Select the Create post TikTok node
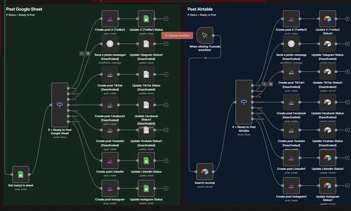351x211 pixels. pyautogui.click(x=110, y=74)
